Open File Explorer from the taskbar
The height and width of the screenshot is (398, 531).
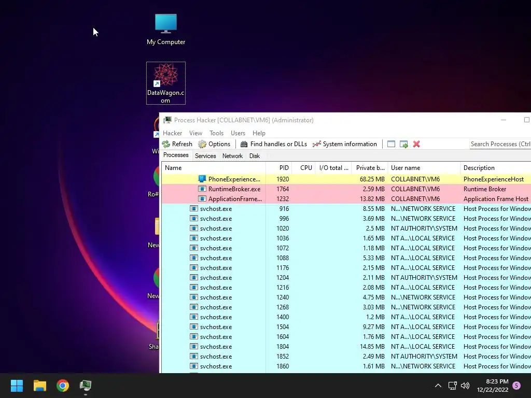[x=39, y=386]
